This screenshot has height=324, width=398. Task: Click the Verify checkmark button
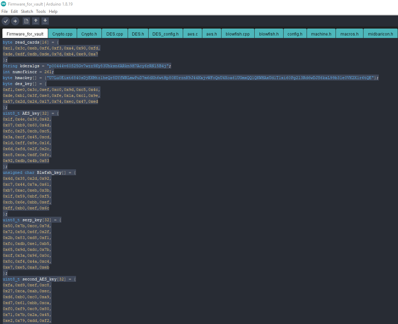(x=6, y=21)
